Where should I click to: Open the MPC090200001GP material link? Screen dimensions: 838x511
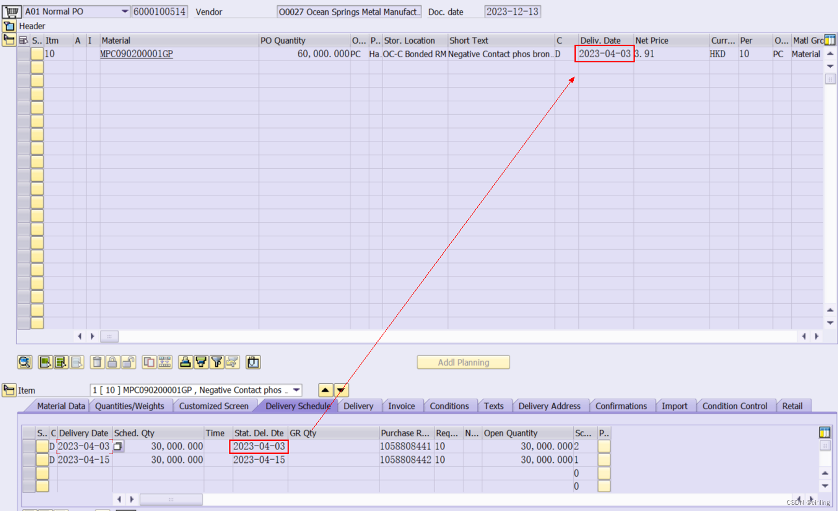pyautogui.click(x=136, y=54)
